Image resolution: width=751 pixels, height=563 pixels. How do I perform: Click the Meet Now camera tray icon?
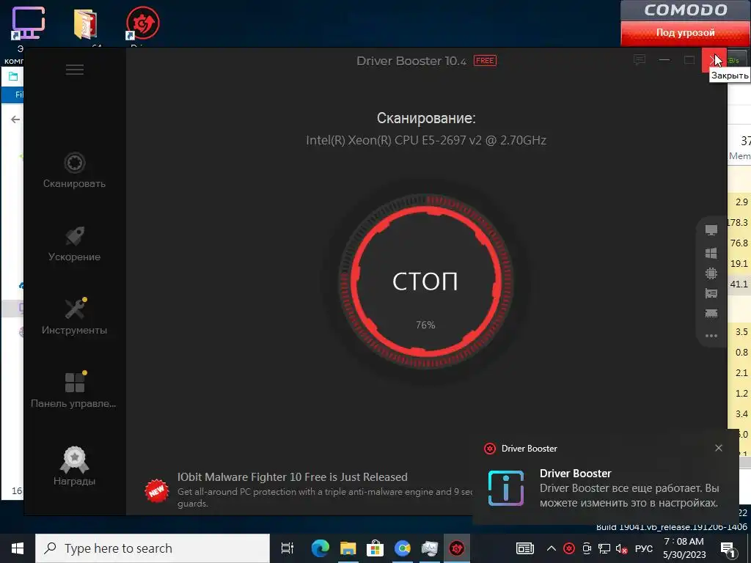[x=587, y=548]
